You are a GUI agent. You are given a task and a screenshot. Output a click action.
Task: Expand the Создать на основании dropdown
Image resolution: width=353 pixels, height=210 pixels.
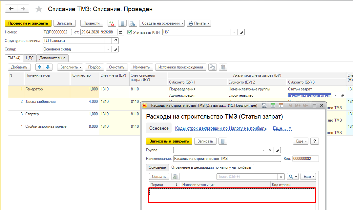(x=182, y=23)
